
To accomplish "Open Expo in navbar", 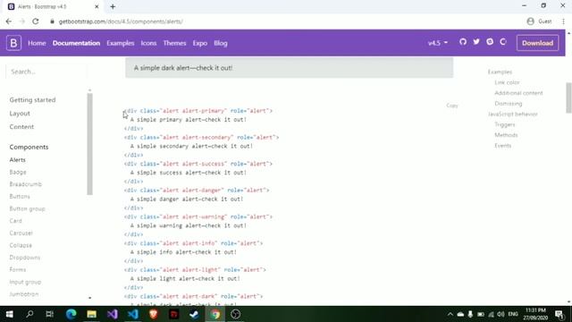I will (x=200, y=43).
